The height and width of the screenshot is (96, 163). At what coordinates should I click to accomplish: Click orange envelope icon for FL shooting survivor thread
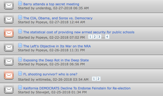tap(9, 75)
